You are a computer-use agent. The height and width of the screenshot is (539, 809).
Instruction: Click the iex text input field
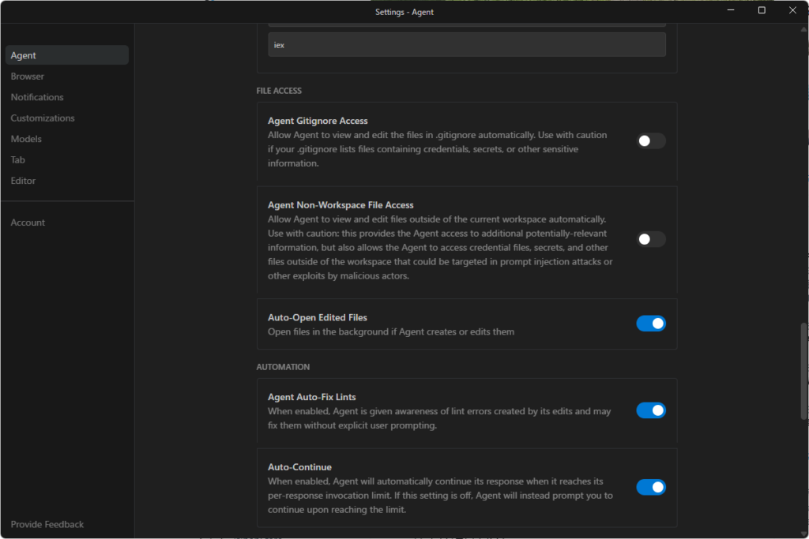pos(466,45)
